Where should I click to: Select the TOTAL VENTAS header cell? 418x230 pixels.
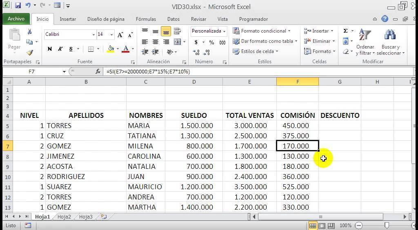pos(249,115)
